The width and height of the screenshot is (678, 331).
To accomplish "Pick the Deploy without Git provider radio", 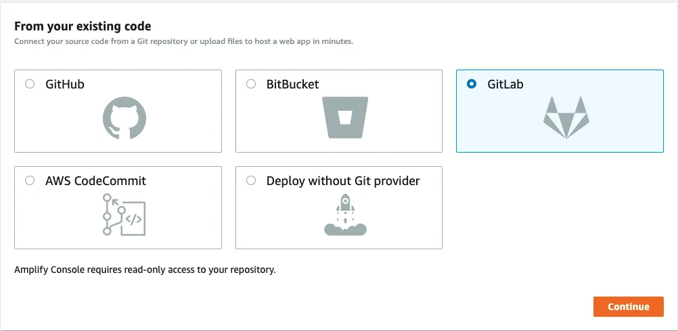I will coord(251,181).
